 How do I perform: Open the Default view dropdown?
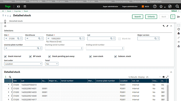tap(175, 11)
